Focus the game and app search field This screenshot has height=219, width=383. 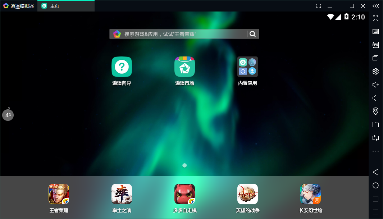pyautogui.click(x=183, y=34)
